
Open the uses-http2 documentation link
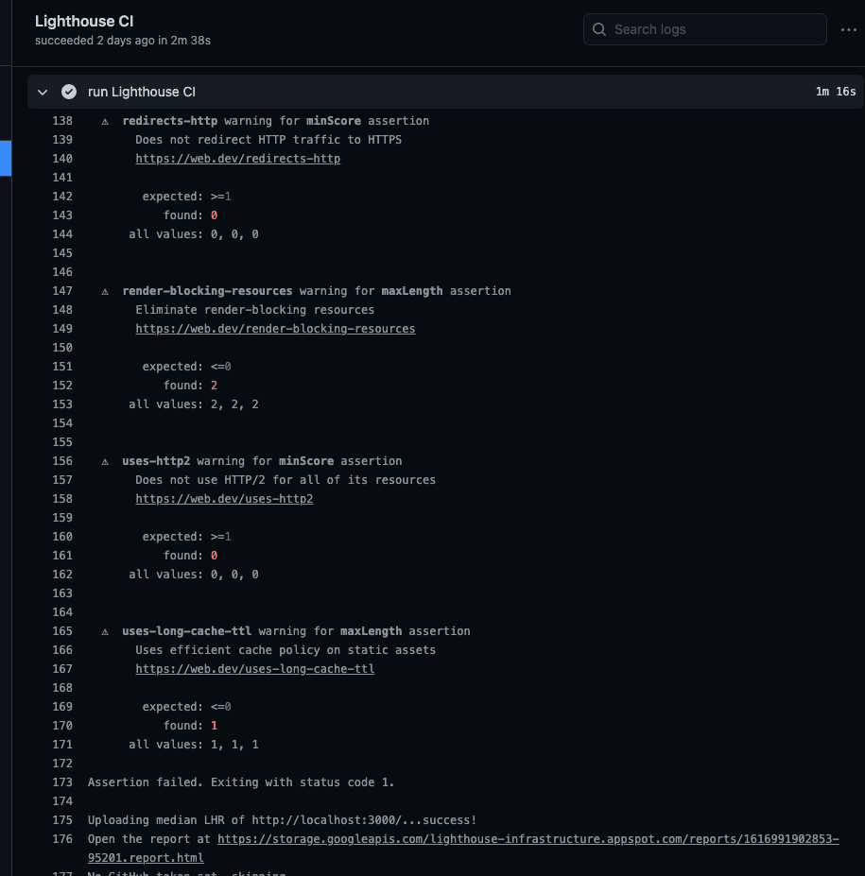click(224, 499)
